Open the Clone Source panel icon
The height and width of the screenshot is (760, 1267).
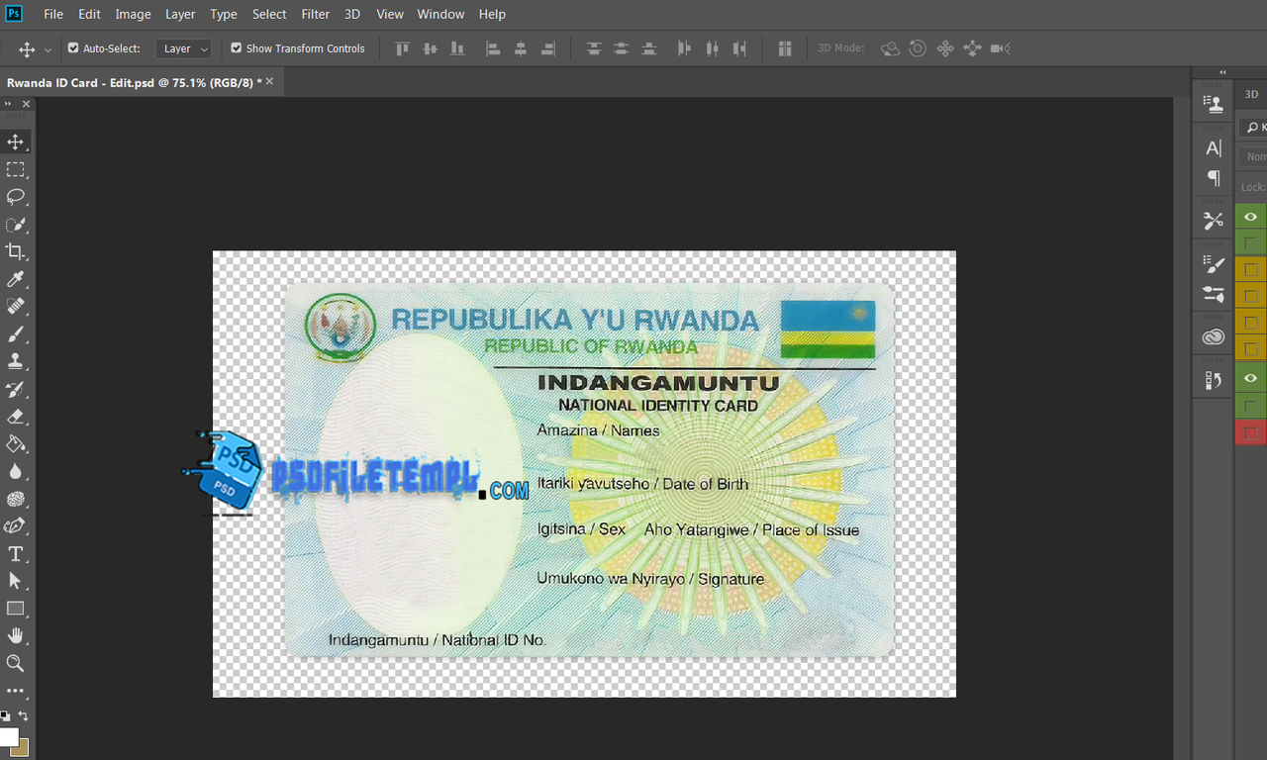coord(1214,103)
